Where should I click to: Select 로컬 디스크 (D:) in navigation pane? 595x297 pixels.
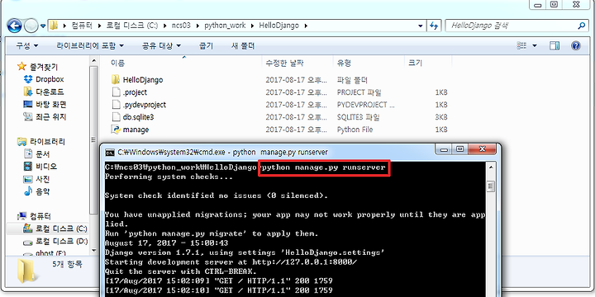click(x=62, y=241)
